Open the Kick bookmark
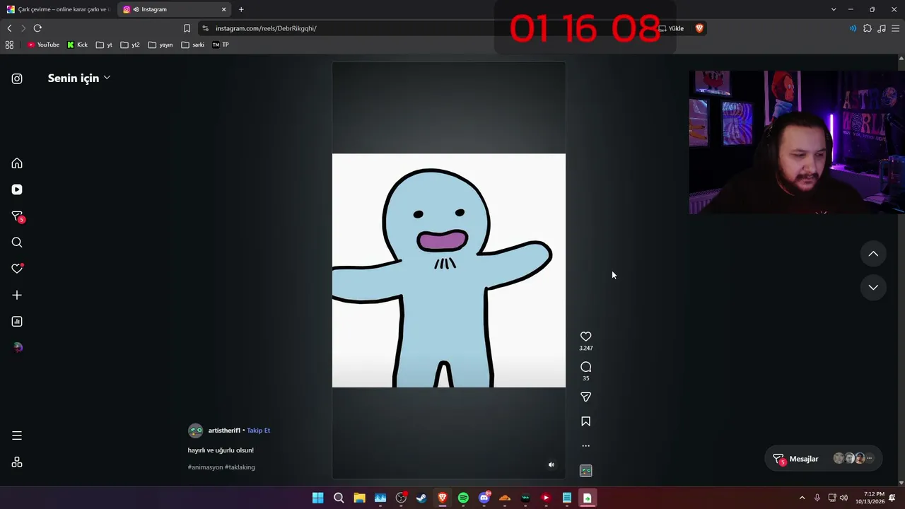Viewport: 905px width, 509px height. 77,45
